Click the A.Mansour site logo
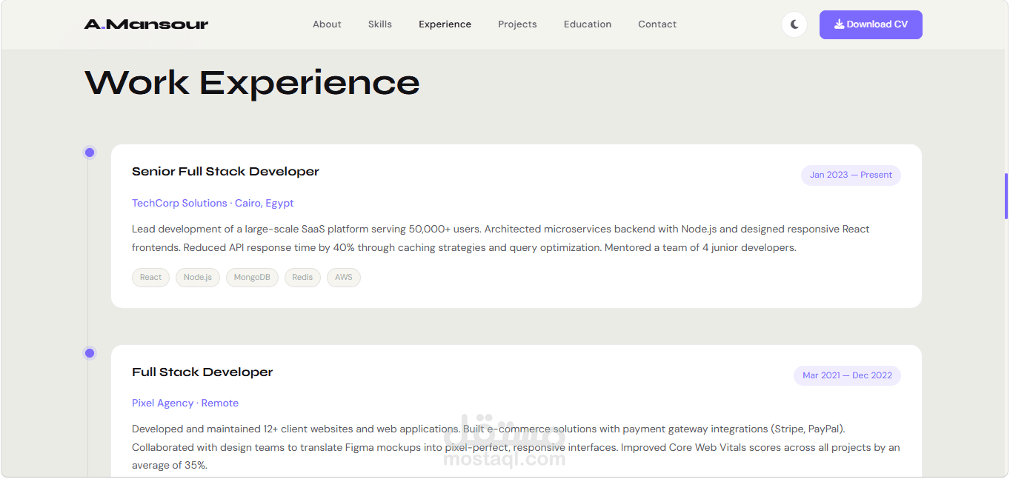The height and width of the screenshot is (479, 1010). tap(146, 24)
